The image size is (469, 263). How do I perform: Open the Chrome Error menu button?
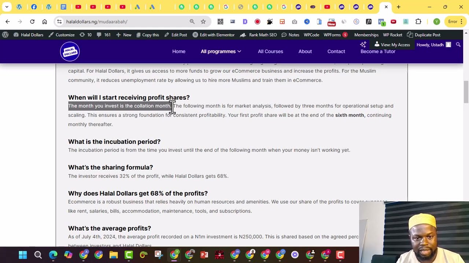pos(456,22)
